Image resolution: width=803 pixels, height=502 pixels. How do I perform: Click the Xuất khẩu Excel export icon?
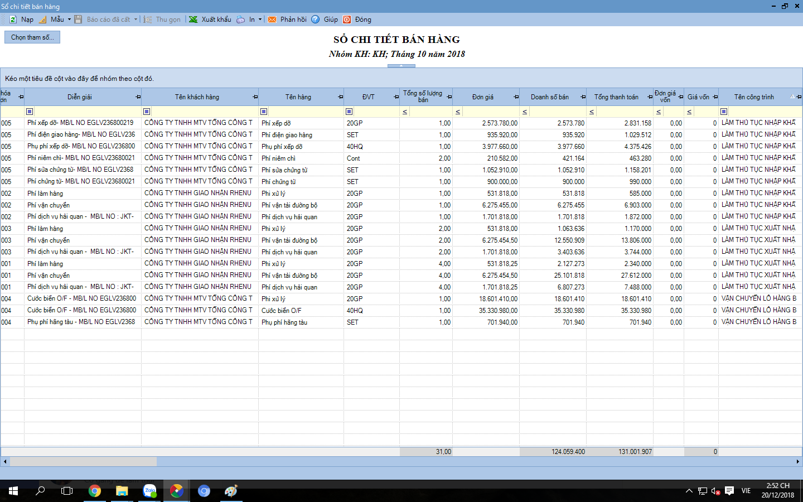(x=193, y=20)
